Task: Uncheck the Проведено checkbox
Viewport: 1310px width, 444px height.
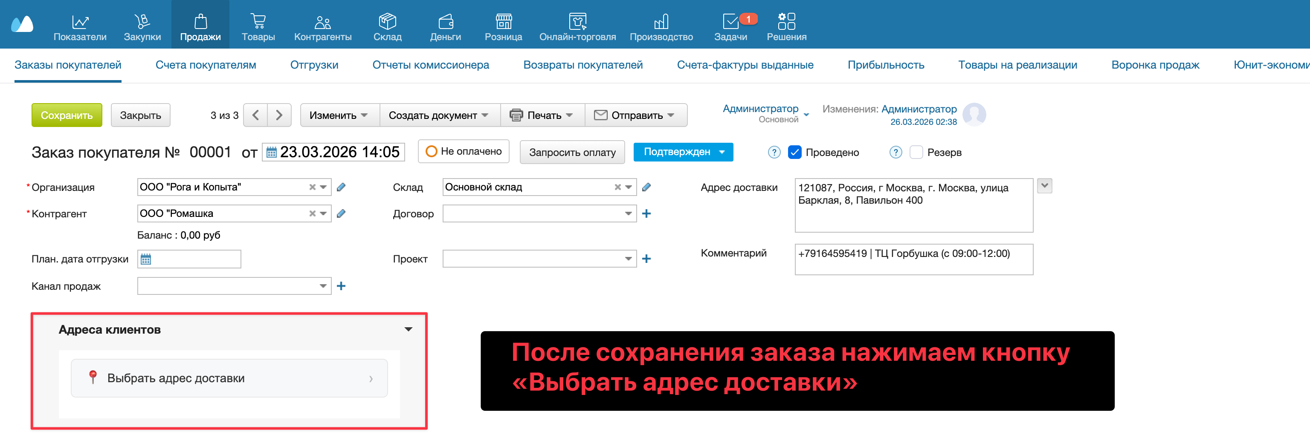Action: click(795, 152)
